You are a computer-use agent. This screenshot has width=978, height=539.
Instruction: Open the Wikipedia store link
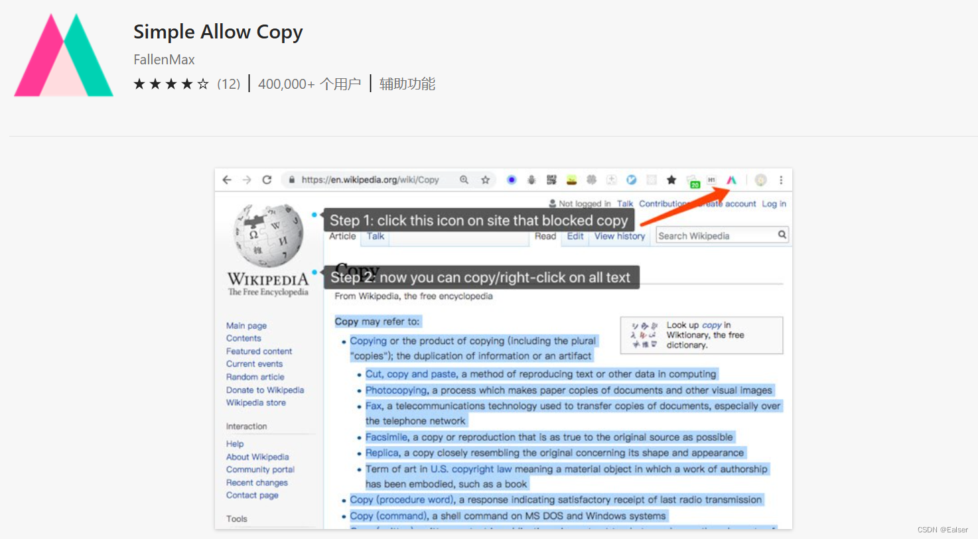click(255, 403)
